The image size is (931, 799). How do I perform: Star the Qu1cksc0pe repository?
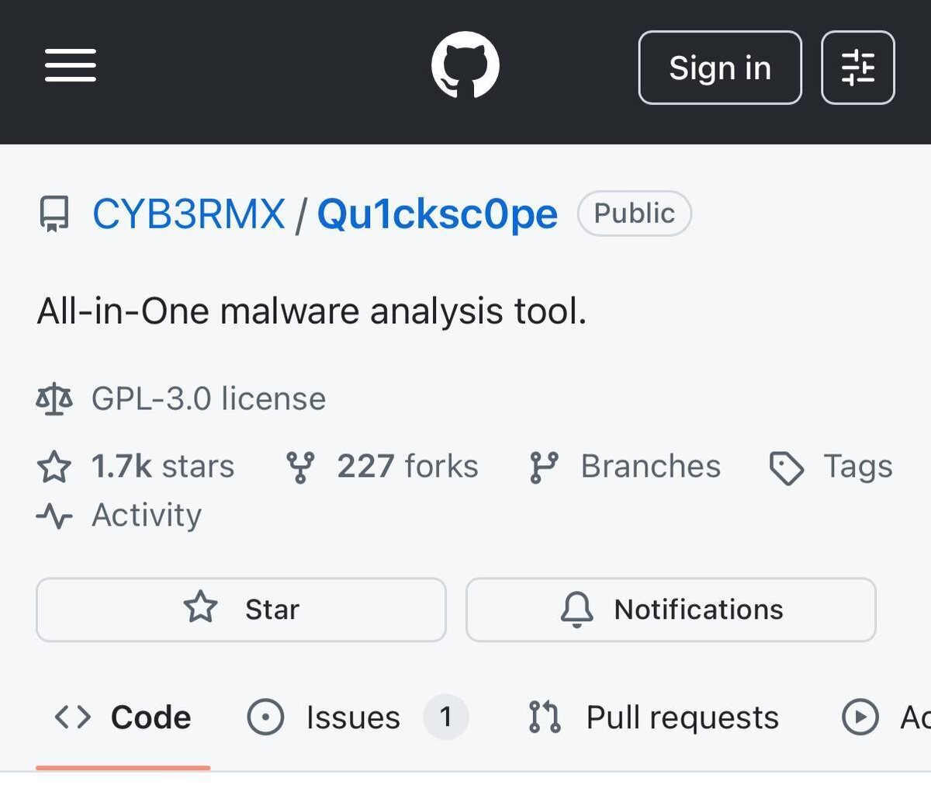[241, 610]
